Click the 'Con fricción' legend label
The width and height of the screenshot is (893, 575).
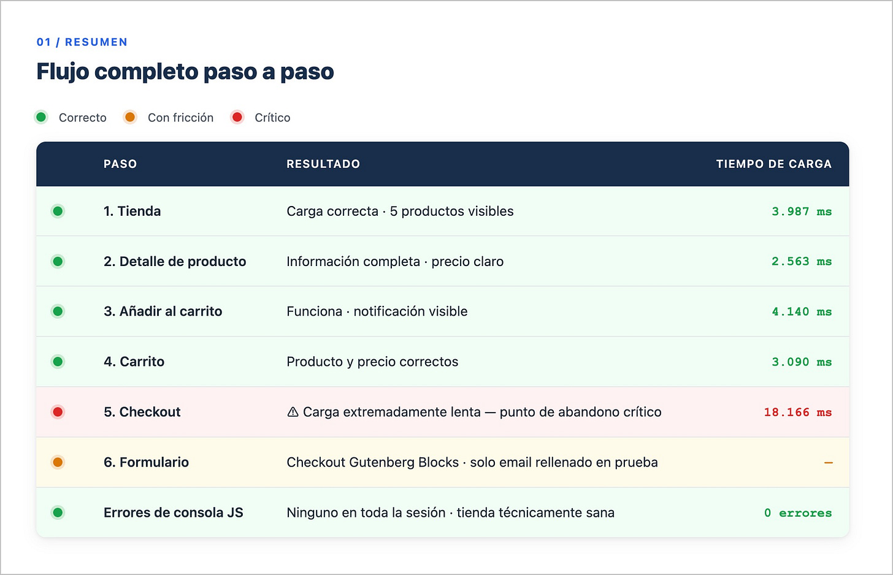coord(181,118)
